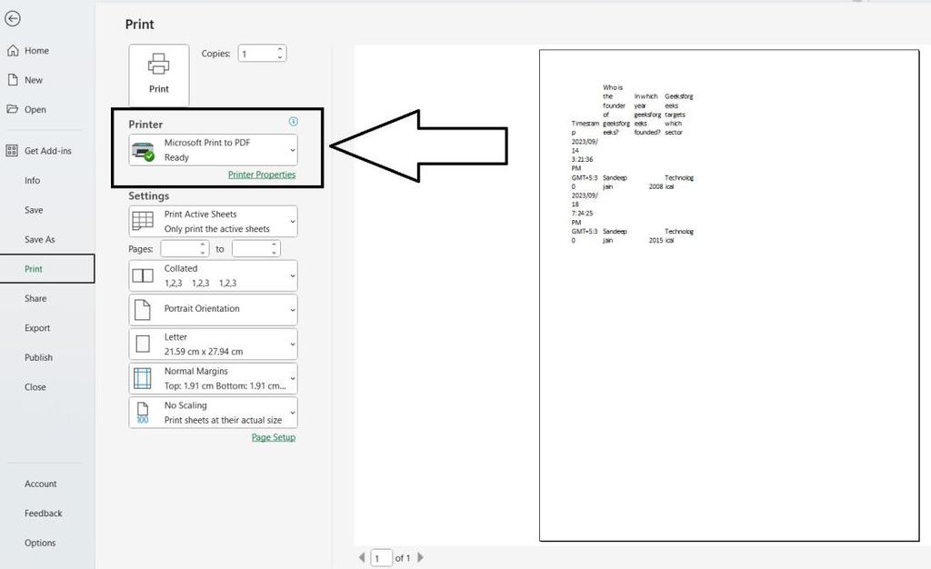Open the Feedback page
The width and height of the screenshot is (931, 569).
click(44, 514)
